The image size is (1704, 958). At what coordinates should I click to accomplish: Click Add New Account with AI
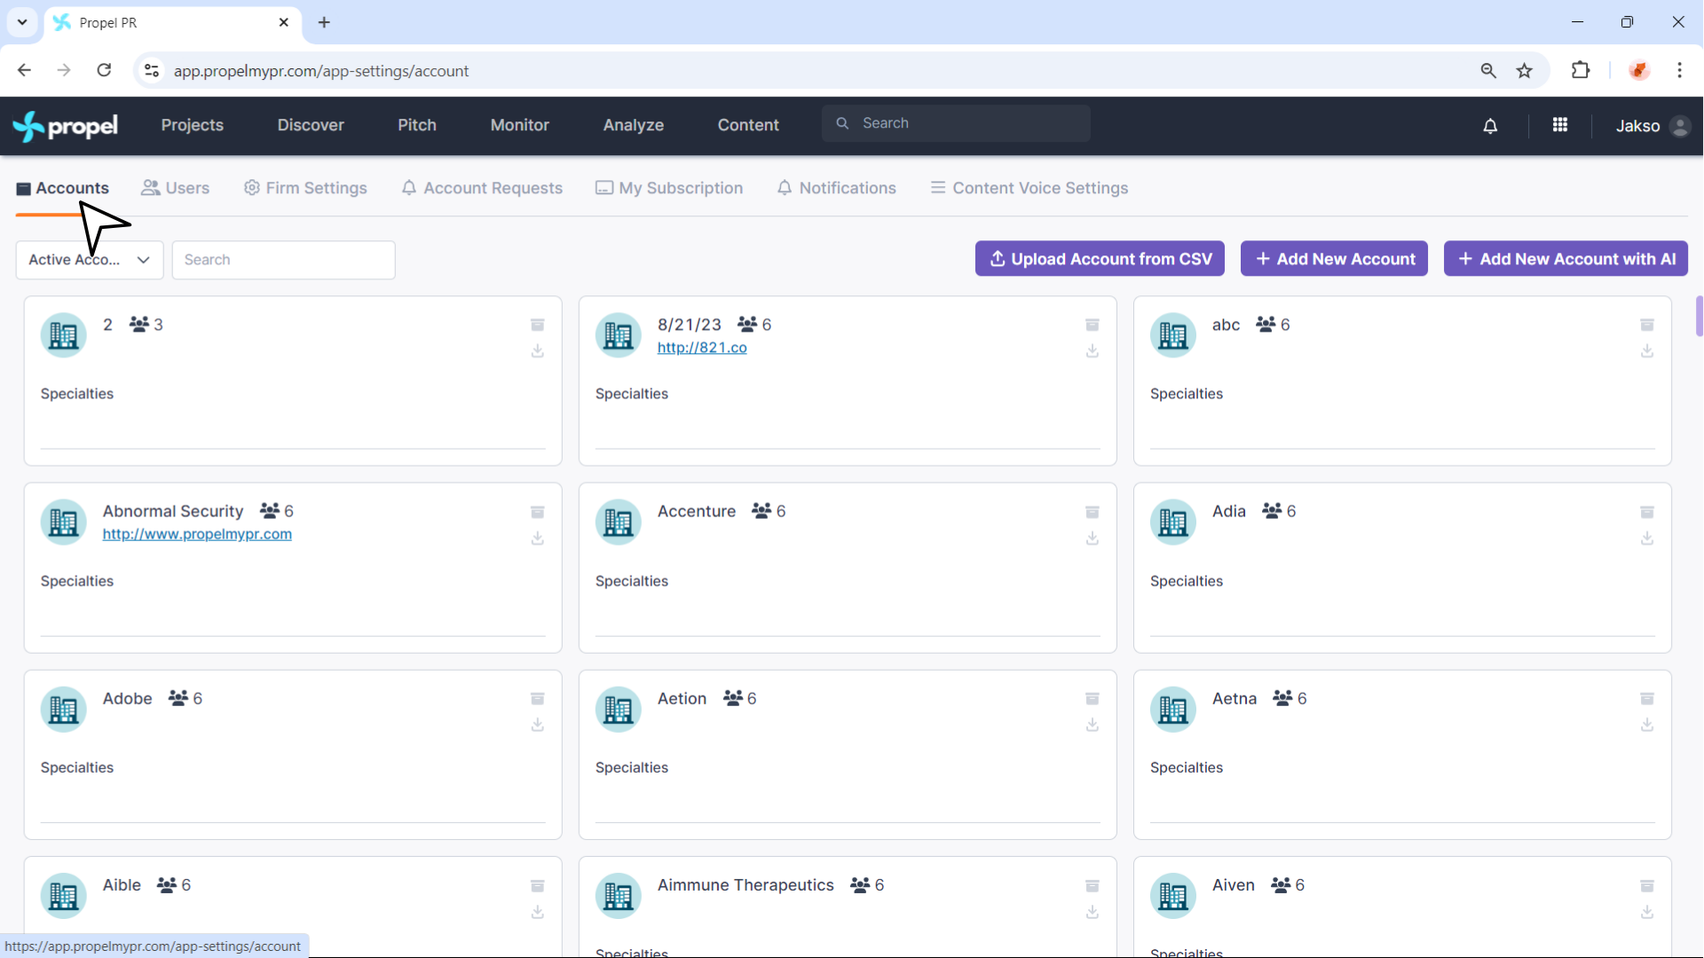click(x=1566, y=259)
